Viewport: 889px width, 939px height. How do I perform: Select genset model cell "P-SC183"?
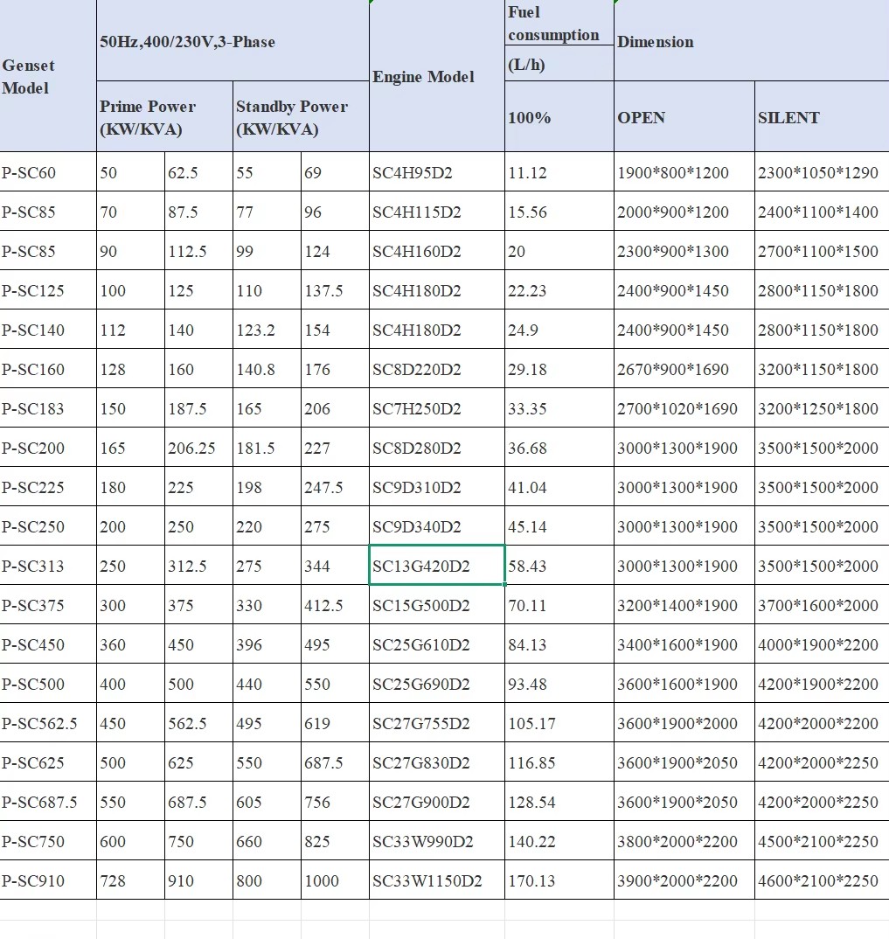48,408
